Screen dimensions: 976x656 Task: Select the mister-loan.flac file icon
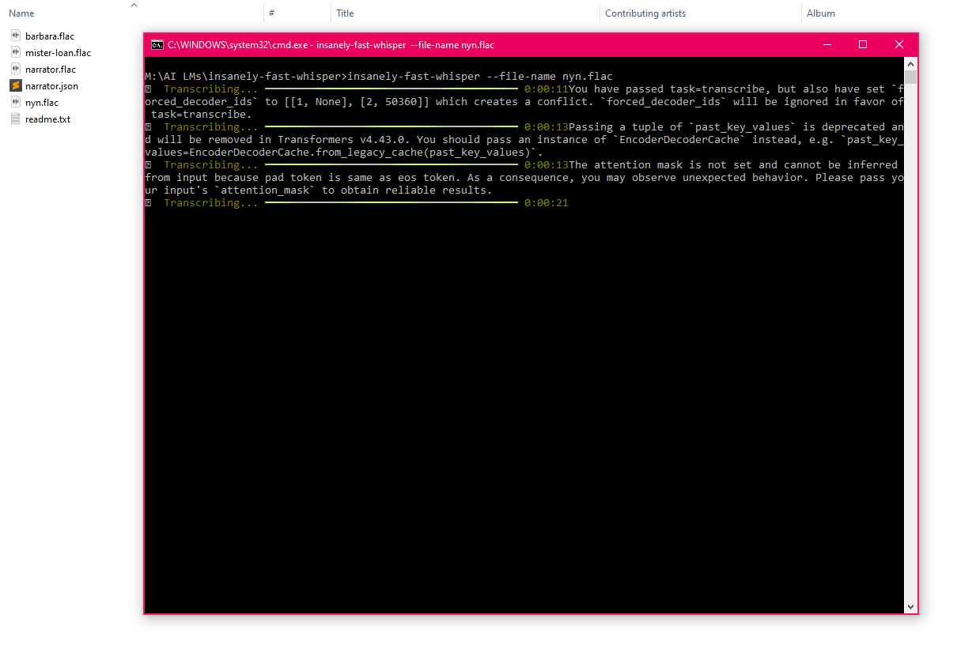16,53
